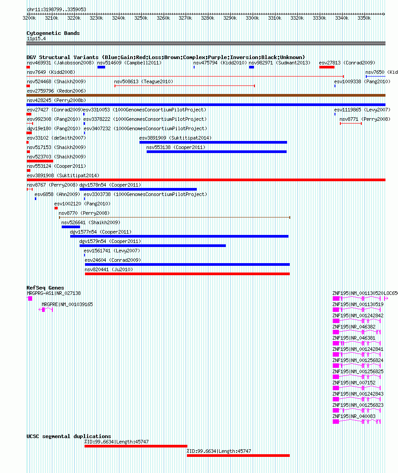This screenshot has height=473, width=398.
Task: Select the esv3891909 (Suktitipat2014) blue bar
Action: click(213, 142)
